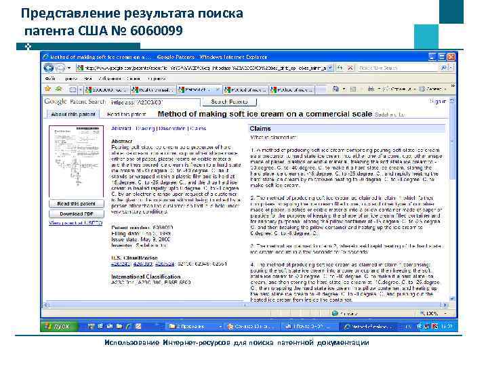
Task: Open the second taskbar window button
Action: click(251, 326)
